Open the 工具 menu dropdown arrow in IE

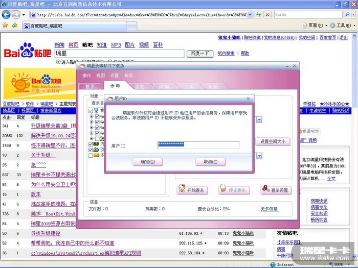pos(354,26)
